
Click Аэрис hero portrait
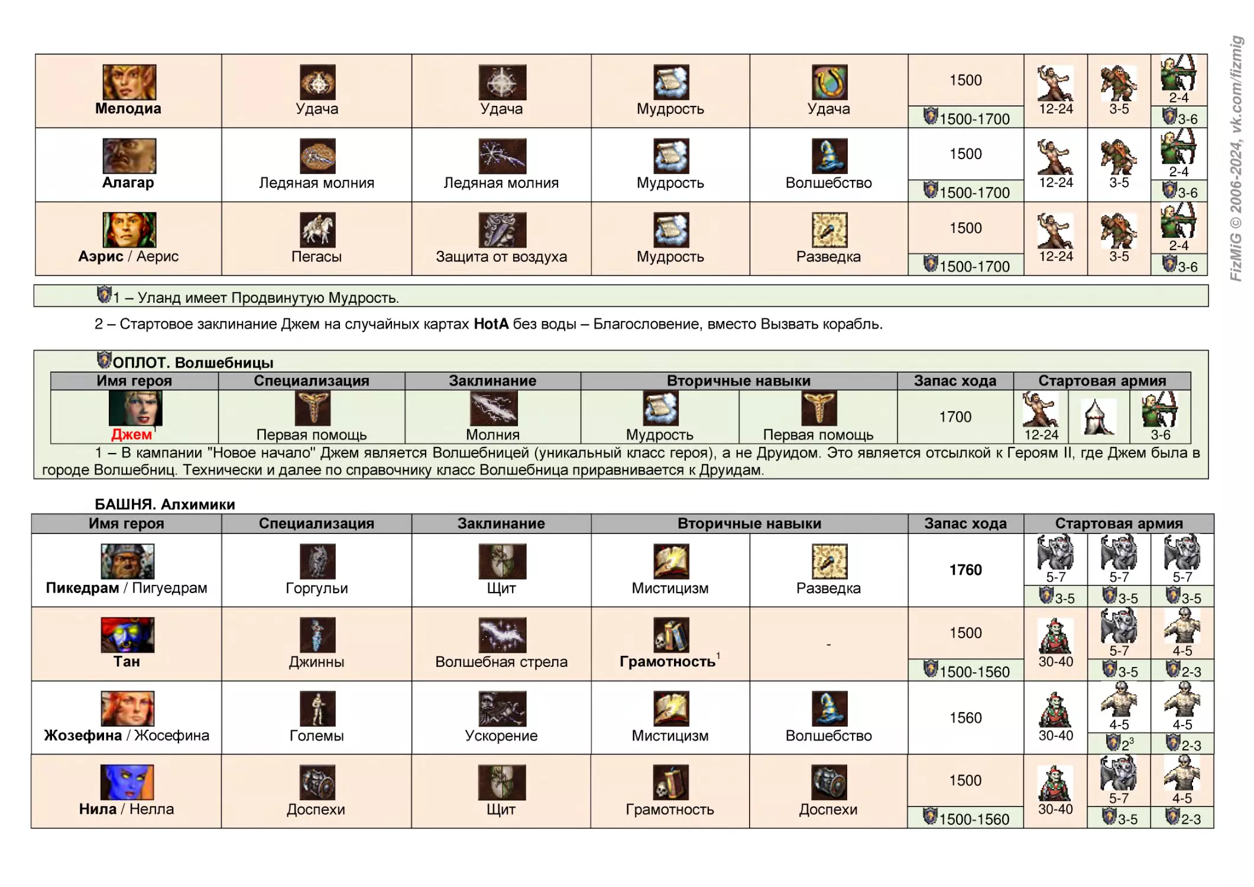pos(129,230)
